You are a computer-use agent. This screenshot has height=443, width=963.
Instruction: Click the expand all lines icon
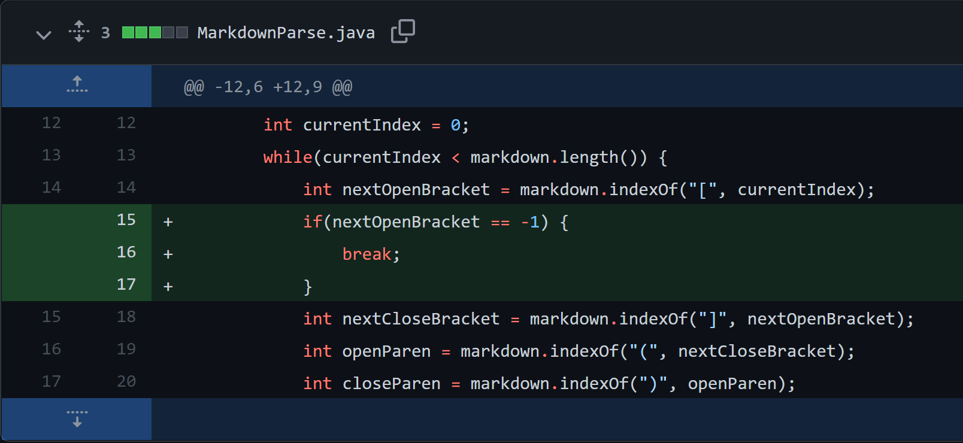pyautogui.click(x=79, y=32)
